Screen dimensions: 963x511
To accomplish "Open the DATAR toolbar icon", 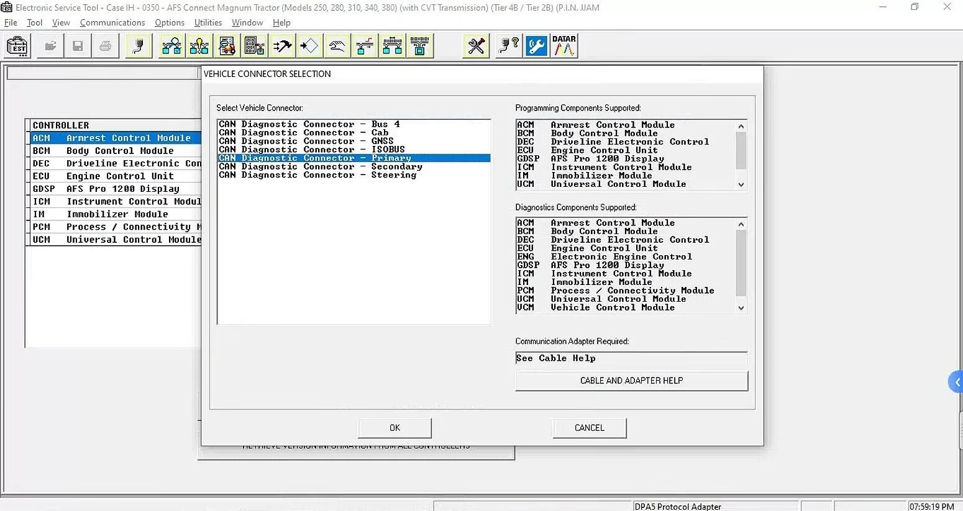I will point(564,47).
